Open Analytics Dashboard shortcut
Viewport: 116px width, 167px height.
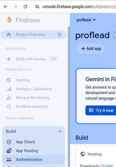pos(34,89)
